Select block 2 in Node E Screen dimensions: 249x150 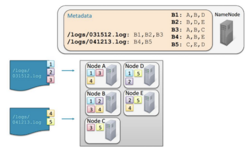pyautogui.click(x=129, y=100)
